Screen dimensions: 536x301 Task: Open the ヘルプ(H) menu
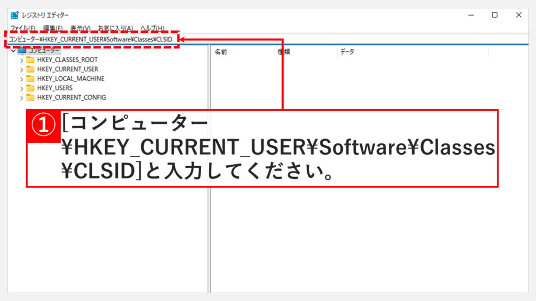152,28
